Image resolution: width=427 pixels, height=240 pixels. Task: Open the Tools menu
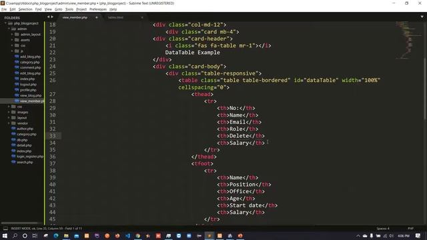[x=69, y=9]
